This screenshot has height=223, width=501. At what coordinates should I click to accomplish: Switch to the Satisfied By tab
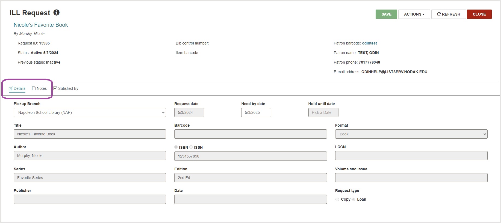click(68, 88)
